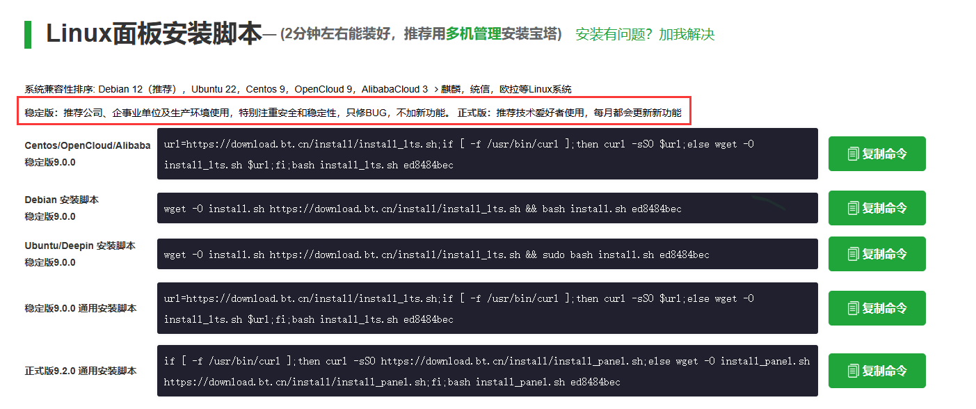Click the 正式版9.2.0 通用安装脚本 label
This screenshot has width=976, height=409.
pos(81,371)
